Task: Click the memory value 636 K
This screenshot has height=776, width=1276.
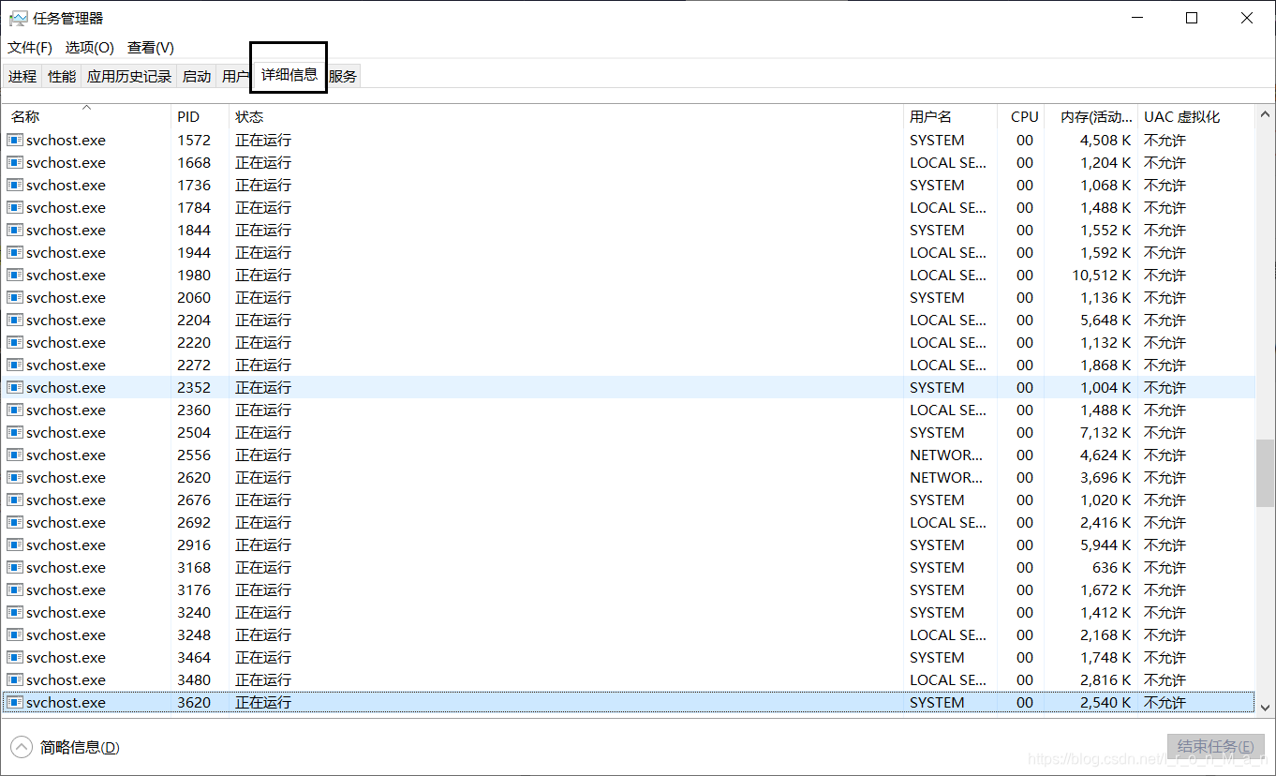Action: click(1111, 567)
